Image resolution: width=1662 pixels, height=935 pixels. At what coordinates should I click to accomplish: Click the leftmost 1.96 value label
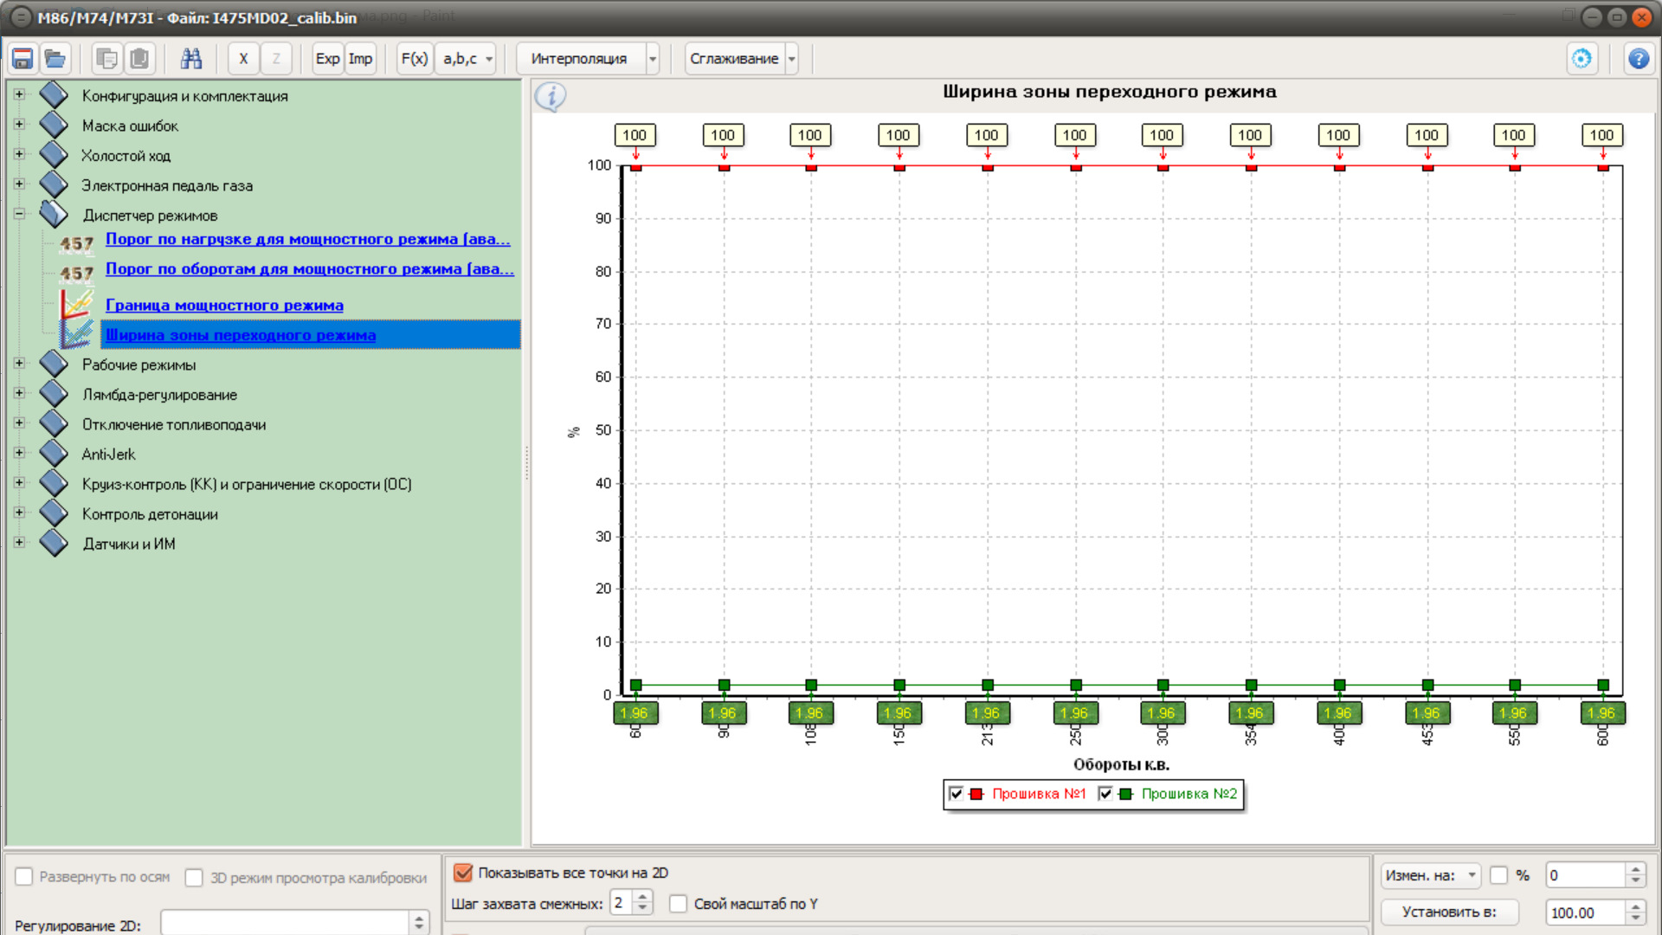(635, 713)
